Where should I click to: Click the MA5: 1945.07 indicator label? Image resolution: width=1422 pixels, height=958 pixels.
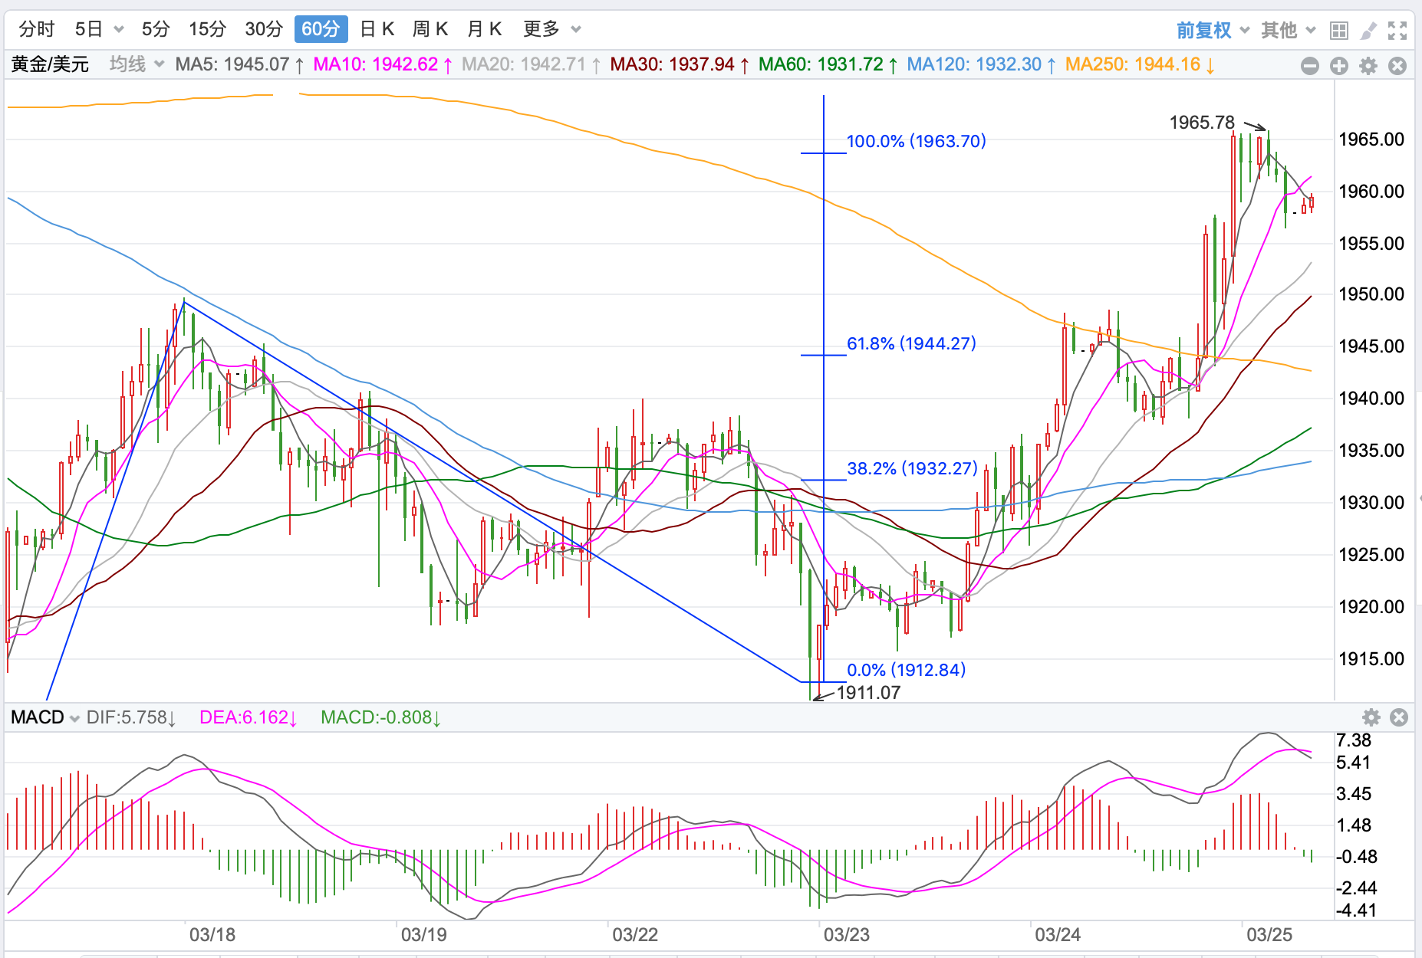tap(239, 64)
